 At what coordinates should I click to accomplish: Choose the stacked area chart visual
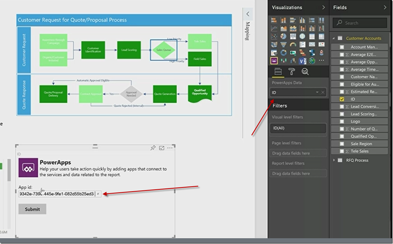[293, 28]
